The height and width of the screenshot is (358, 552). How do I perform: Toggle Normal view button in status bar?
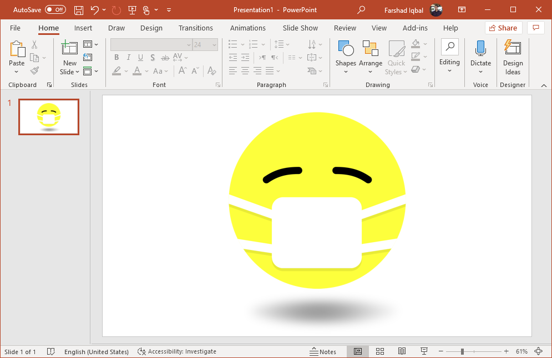(x=358, y=351)
